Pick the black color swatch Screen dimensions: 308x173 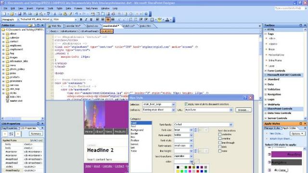pyautogui.click(x=178, y=167)
